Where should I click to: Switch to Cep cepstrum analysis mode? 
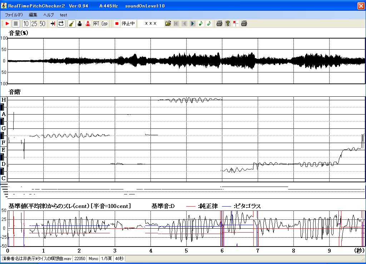[104, 24]
